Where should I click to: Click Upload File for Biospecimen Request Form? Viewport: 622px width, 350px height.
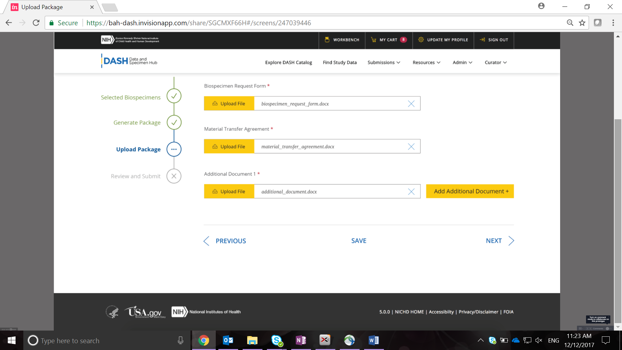click(x=229, y=104)
